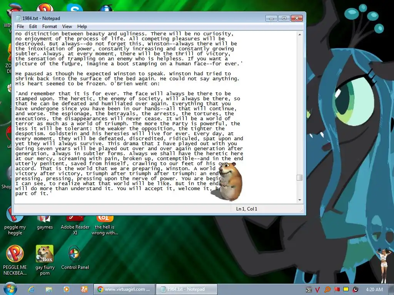The height and width of the screenshot is (295, 394).
Task: Click the round speaker-like tray icon
Action: (x=355, y=290)
